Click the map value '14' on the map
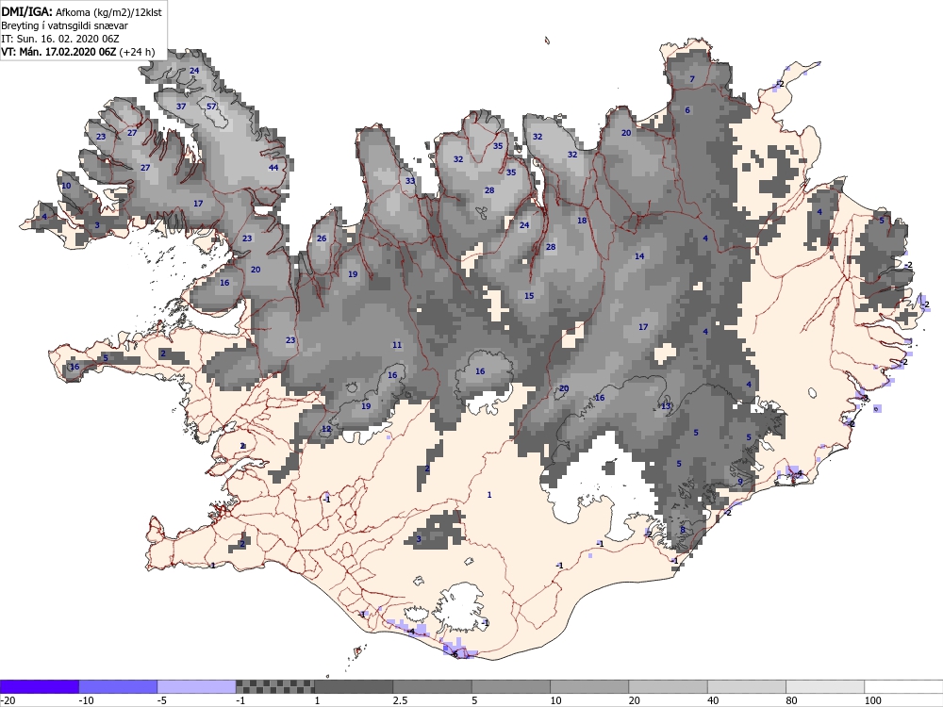 [x=639, y=256]
